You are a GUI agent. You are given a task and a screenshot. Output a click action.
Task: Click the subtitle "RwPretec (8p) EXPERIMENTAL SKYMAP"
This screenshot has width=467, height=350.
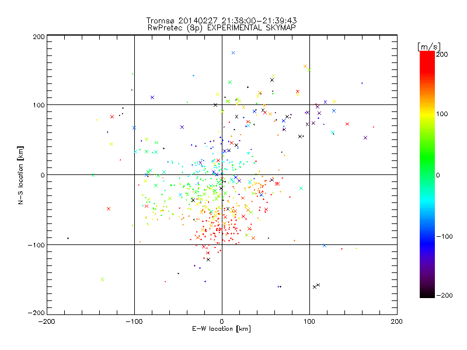(221, 27)
